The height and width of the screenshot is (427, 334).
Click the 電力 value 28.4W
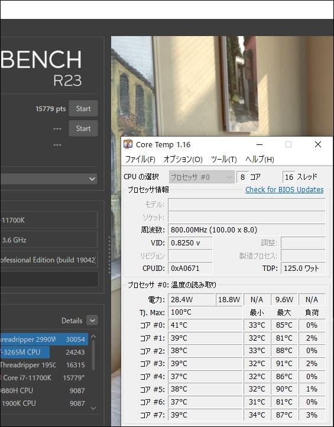pyautogui.click(x=192, y=300)
